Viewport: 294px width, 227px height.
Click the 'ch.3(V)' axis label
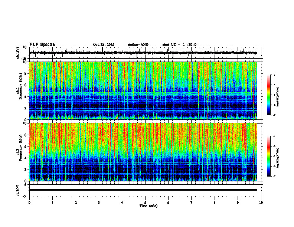[x=17, y=190]
